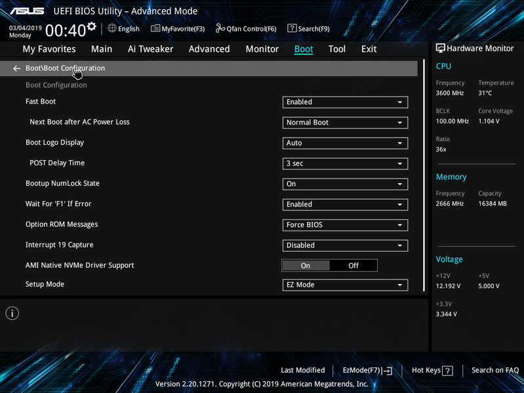Click the 12.192 V reading
Viewport: 524px width, 393px height.
coord(448,287)
